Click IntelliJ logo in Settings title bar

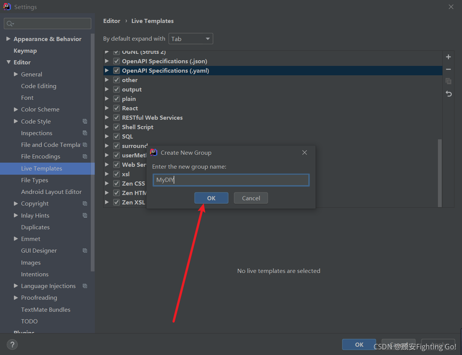[7, 7]
